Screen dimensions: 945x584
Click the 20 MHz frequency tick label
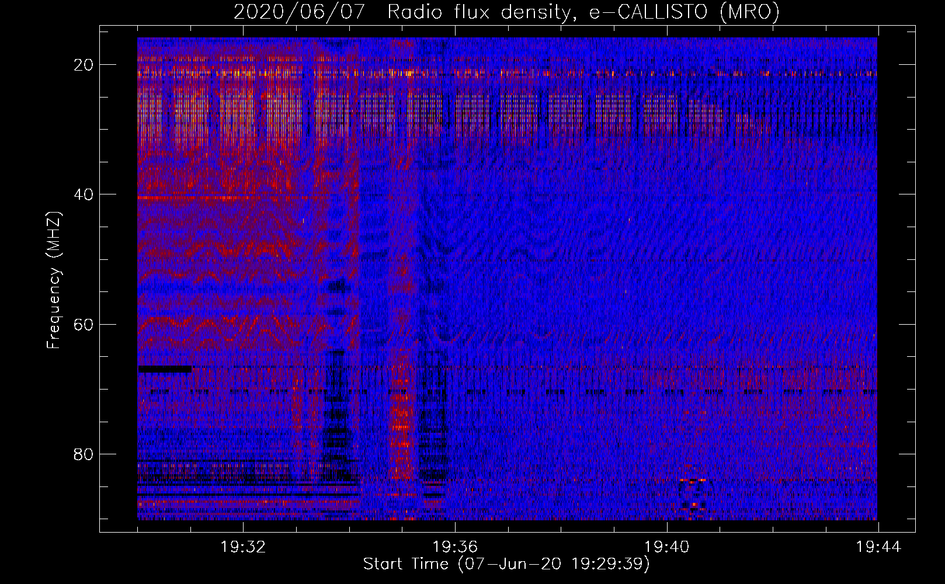click(x=84, y=65)
